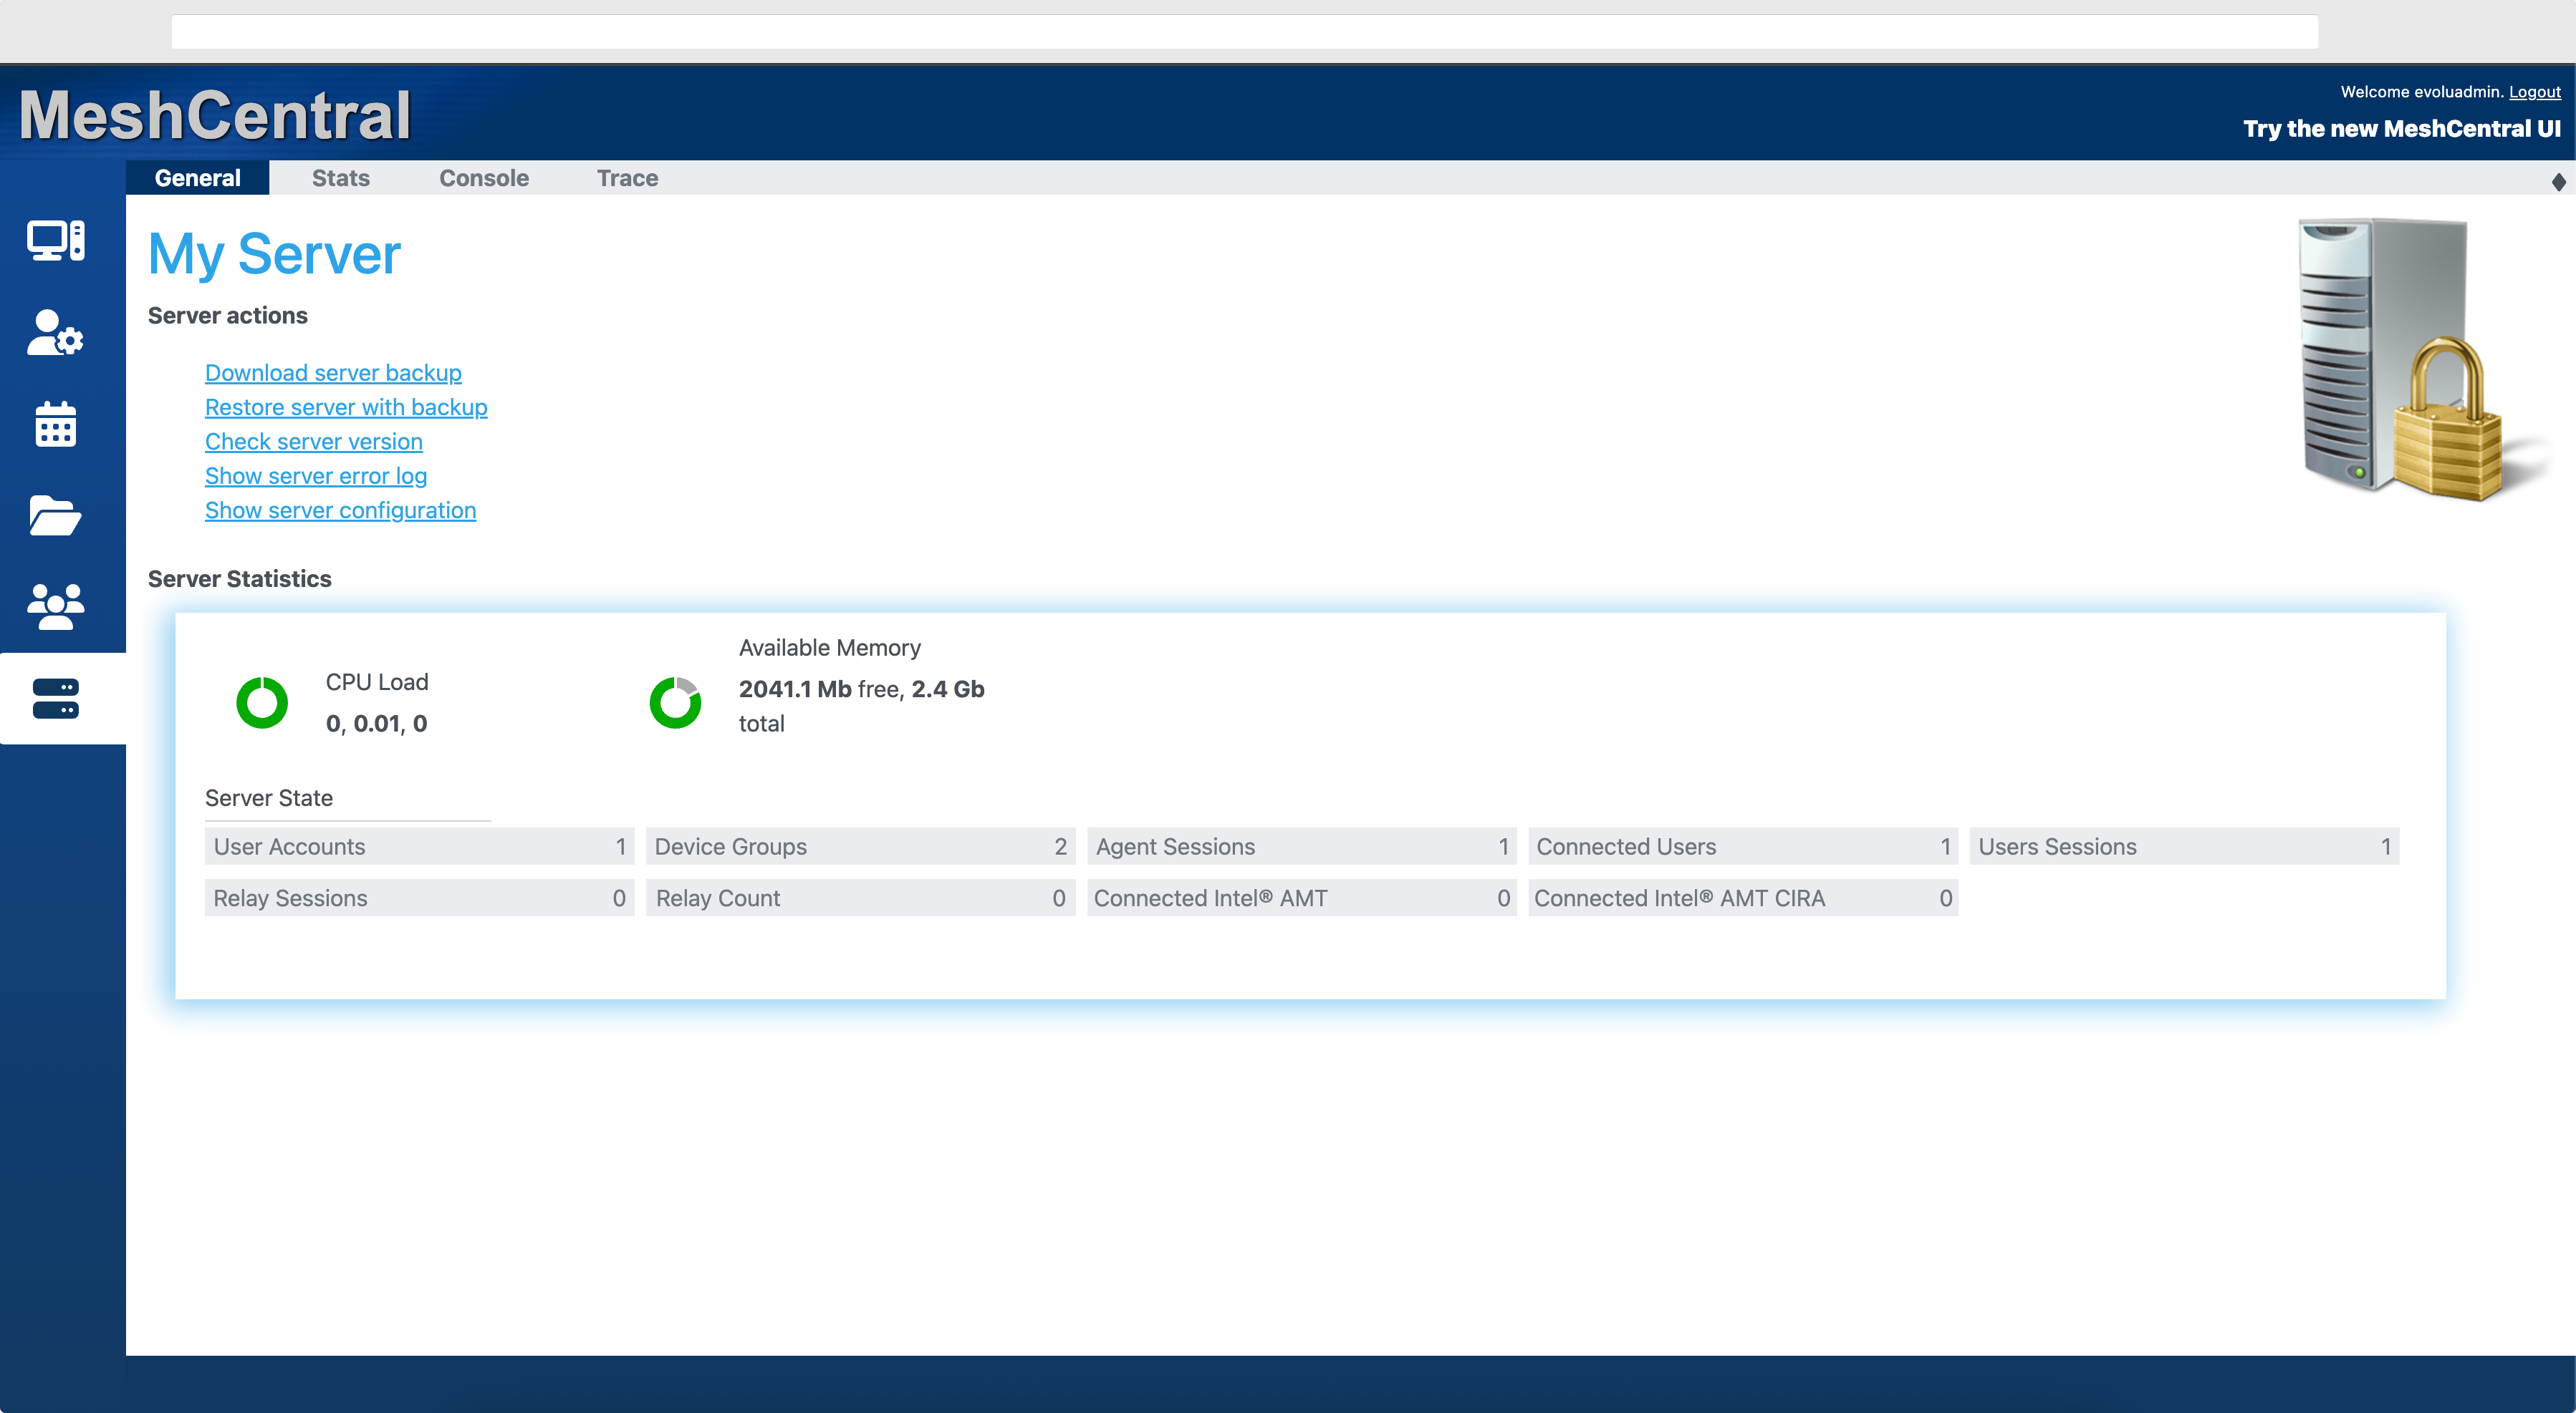This screenshot has width=2576, height=1413.
Task: Click the Connected Intel® AMT CIRA row
Action: coord(1743,898)
